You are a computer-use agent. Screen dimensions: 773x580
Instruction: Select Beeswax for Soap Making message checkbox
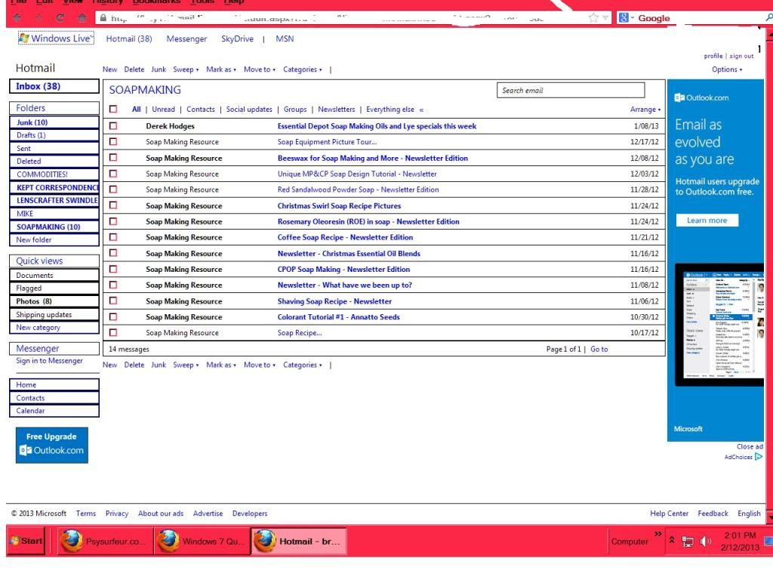click(113, 157)
